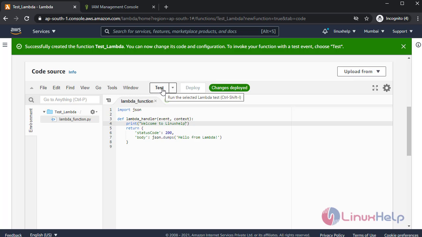Open the Test button dropdown arrow
The height and width of the screenshot is (237, 422).
click(173, 88)
